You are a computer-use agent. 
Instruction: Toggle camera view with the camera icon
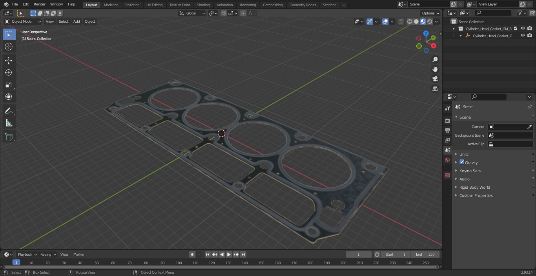click(435, 79)
